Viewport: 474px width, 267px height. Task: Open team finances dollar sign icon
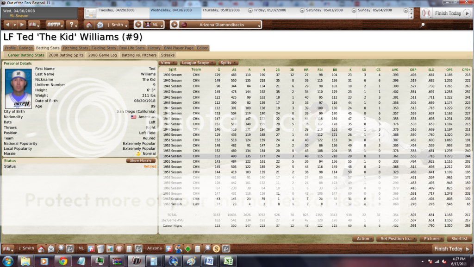pos(216,249)
